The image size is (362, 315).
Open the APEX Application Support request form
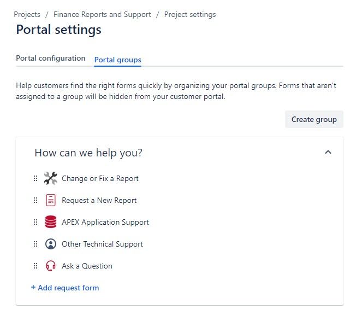(x=105, y=222)
